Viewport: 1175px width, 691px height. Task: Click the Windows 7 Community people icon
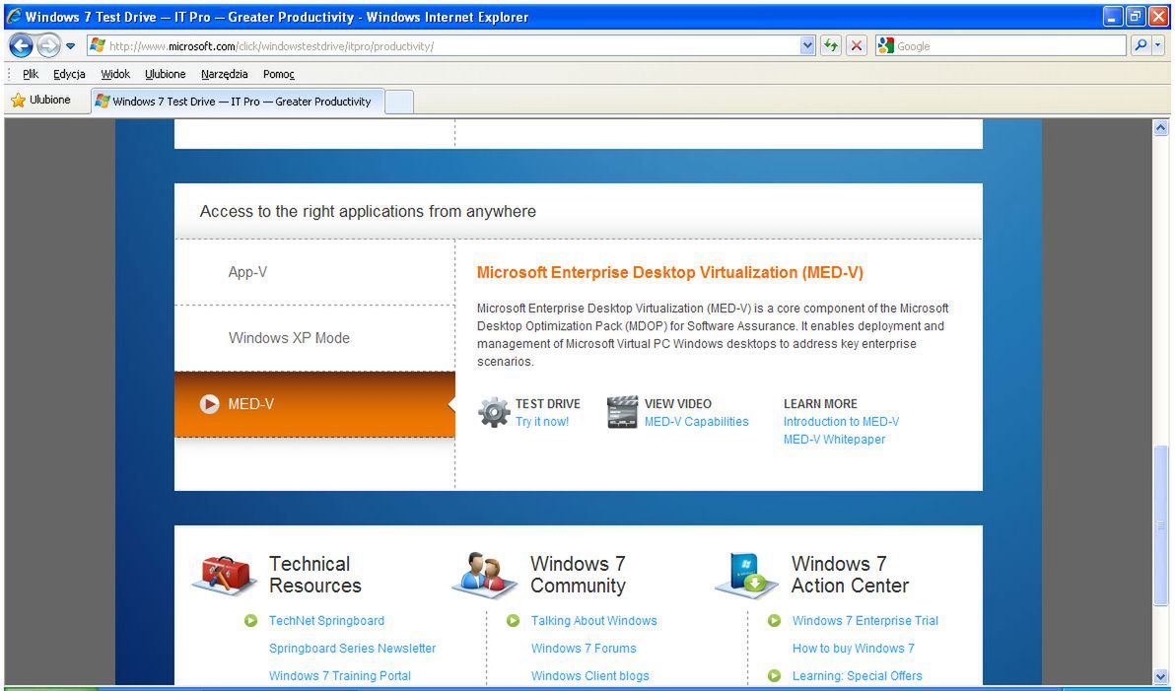tap(484, 575)
